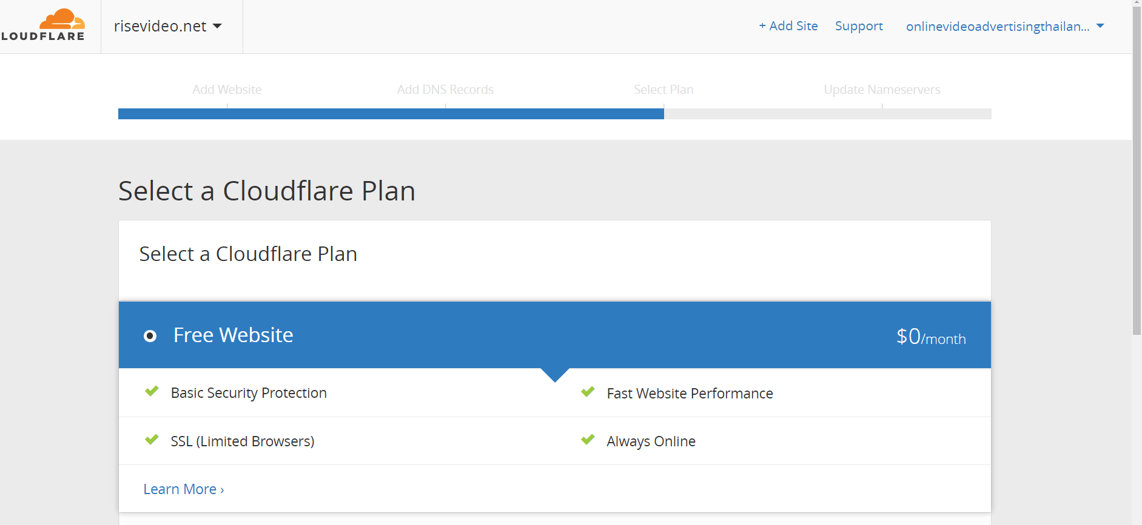Click the blue setup progress bar
1142x525 pixels.
(391, 114)
